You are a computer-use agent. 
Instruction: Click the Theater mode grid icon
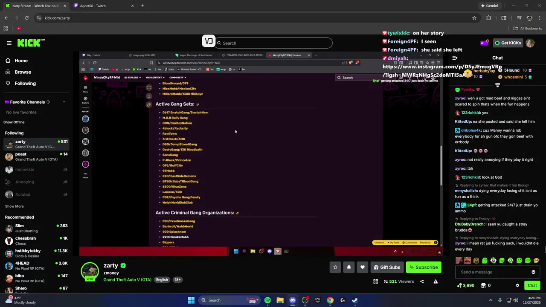pyautogui.click(x=375, y=281)
